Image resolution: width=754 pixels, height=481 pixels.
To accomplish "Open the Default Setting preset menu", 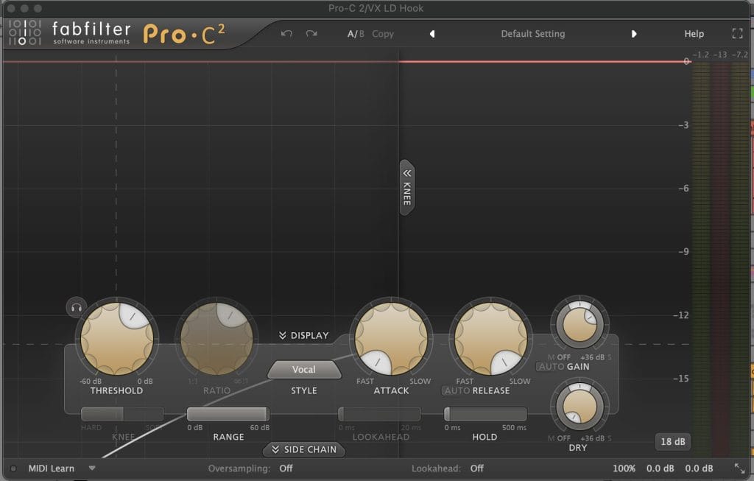I will [x=532, y=34].
